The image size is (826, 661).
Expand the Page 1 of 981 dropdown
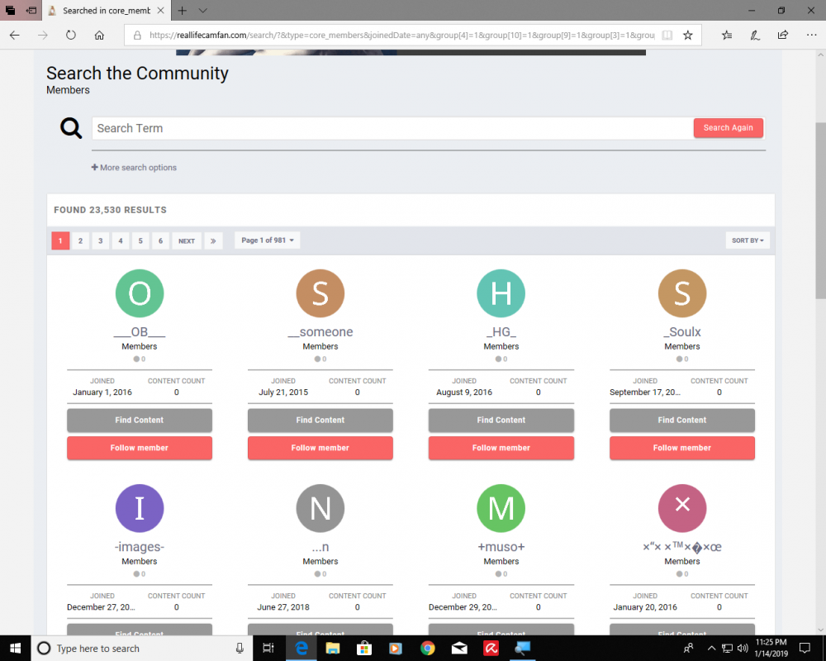pyautogui.click(x=267, y=240)
